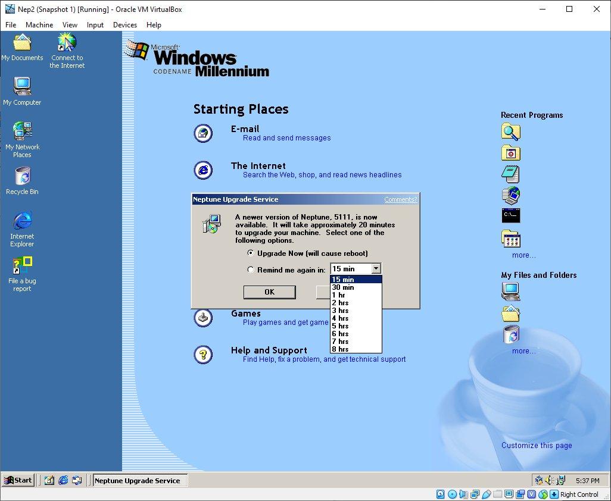The width and height of the screenshot is (611, 501).
Task: Select the Upgrade Now radio button
Action: (251, 253)
